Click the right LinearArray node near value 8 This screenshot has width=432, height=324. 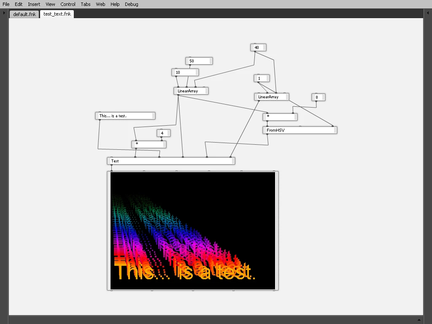pyautogui.click(x=271, y=97)
